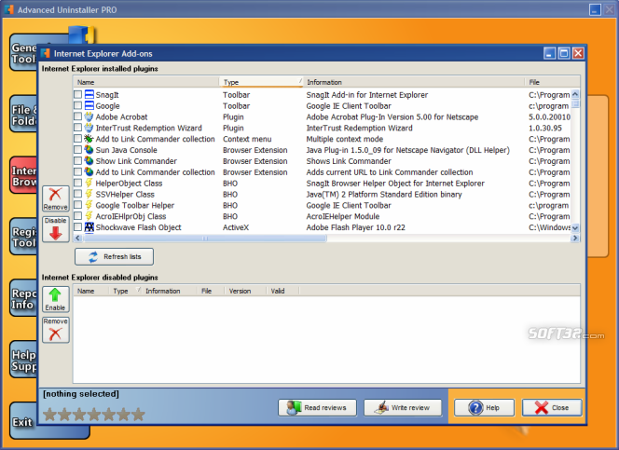
Task: Click the installed plugins list vertical scrollbar
Action: point(574,158)
